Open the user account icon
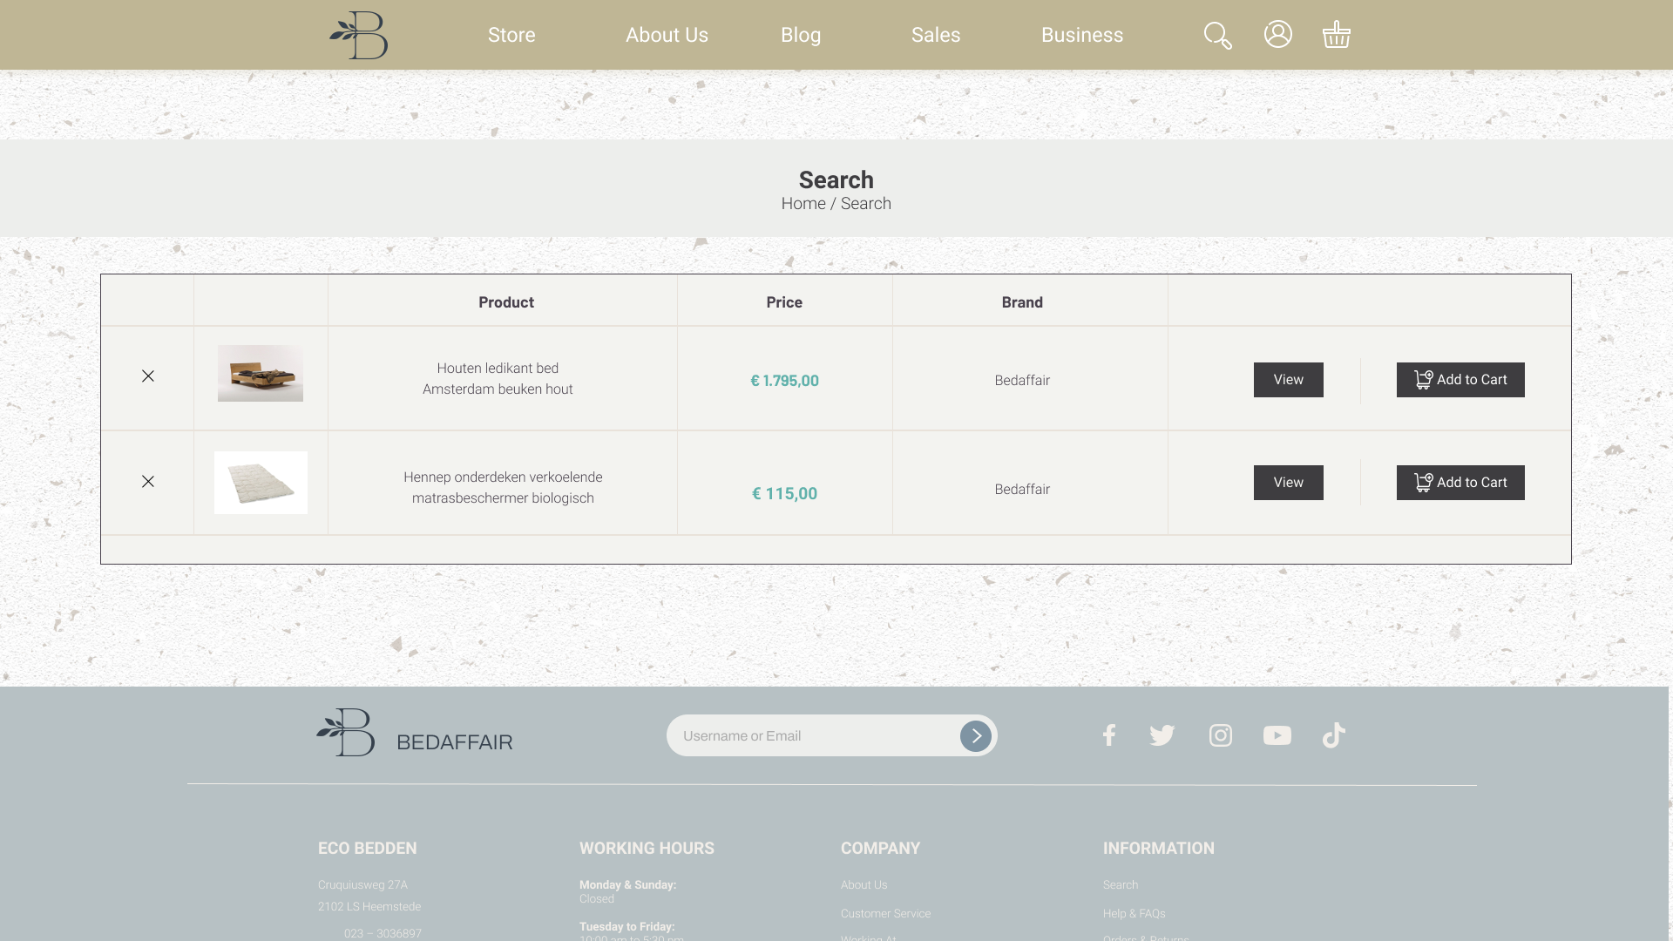Screen dimensions: 1673x941 (x=1277, y=35)
